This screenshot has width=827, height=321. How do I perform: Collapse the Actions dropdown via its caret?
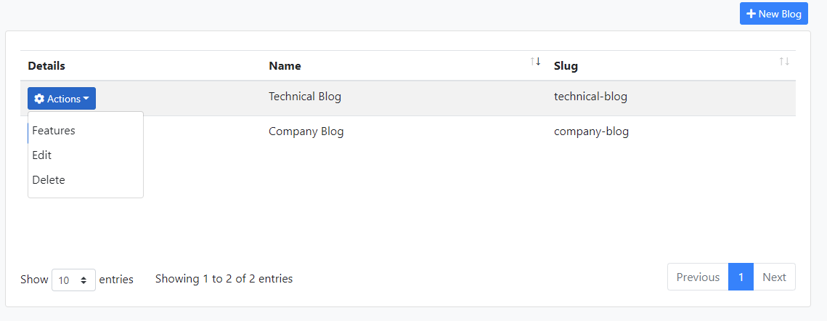coord(86,99)
